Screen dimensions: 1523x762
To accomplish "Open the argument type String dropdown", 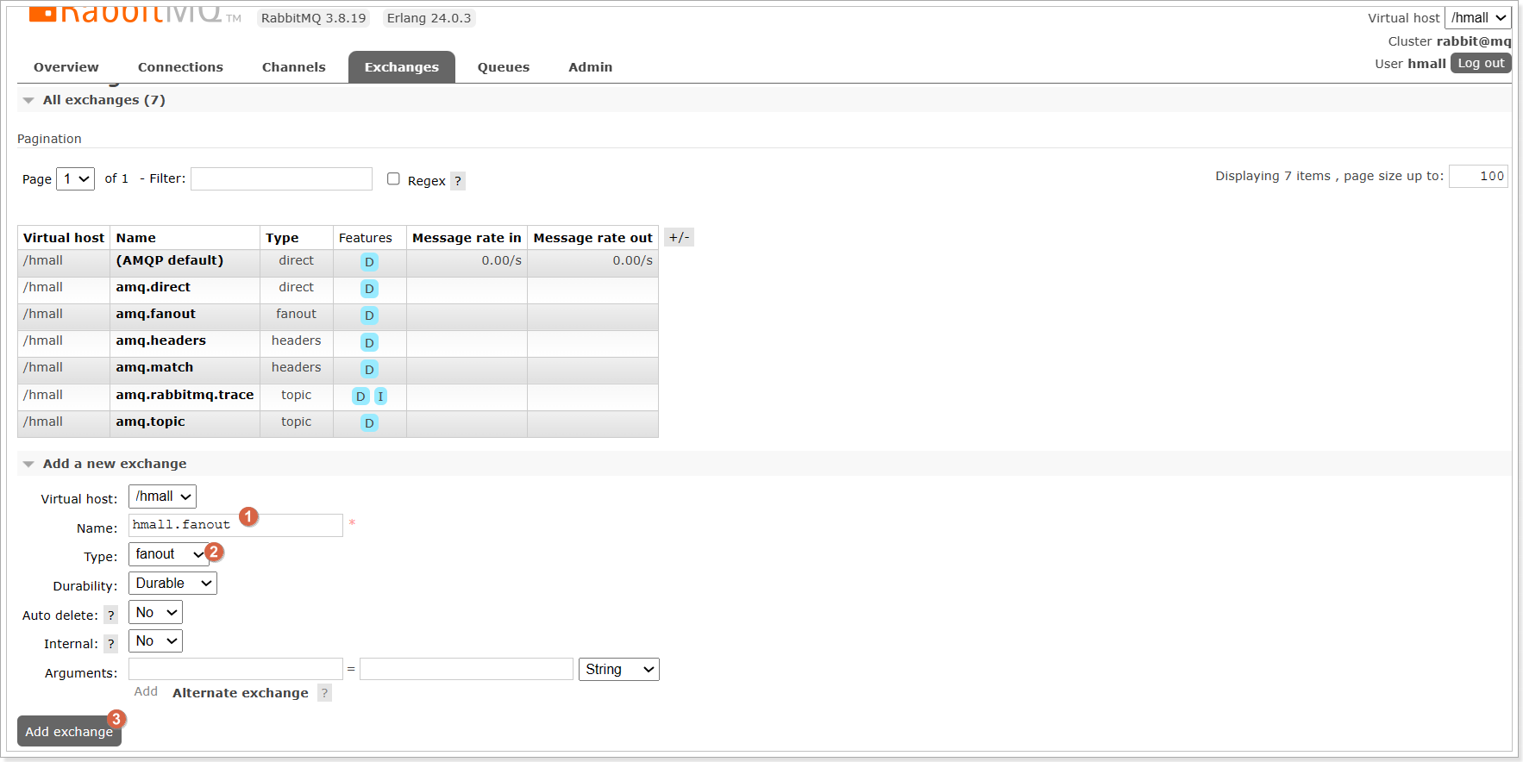I will (618, 670).
